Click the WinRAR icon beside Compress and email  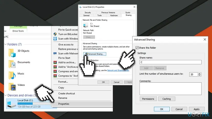[x=55, y=71]
